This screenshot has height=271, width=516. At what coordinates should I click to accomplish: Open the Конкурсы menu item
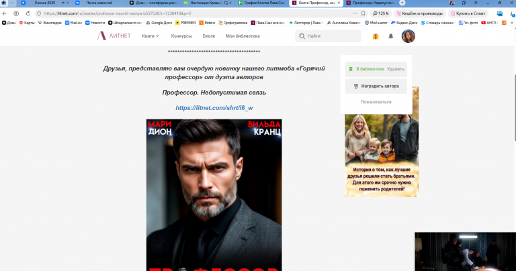pos(181,36)
